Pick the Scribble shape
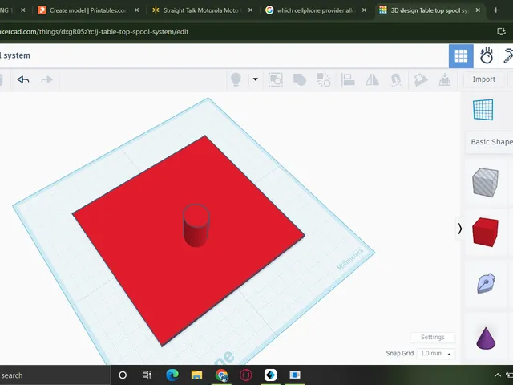513x385 pixels. pos(486,282)
